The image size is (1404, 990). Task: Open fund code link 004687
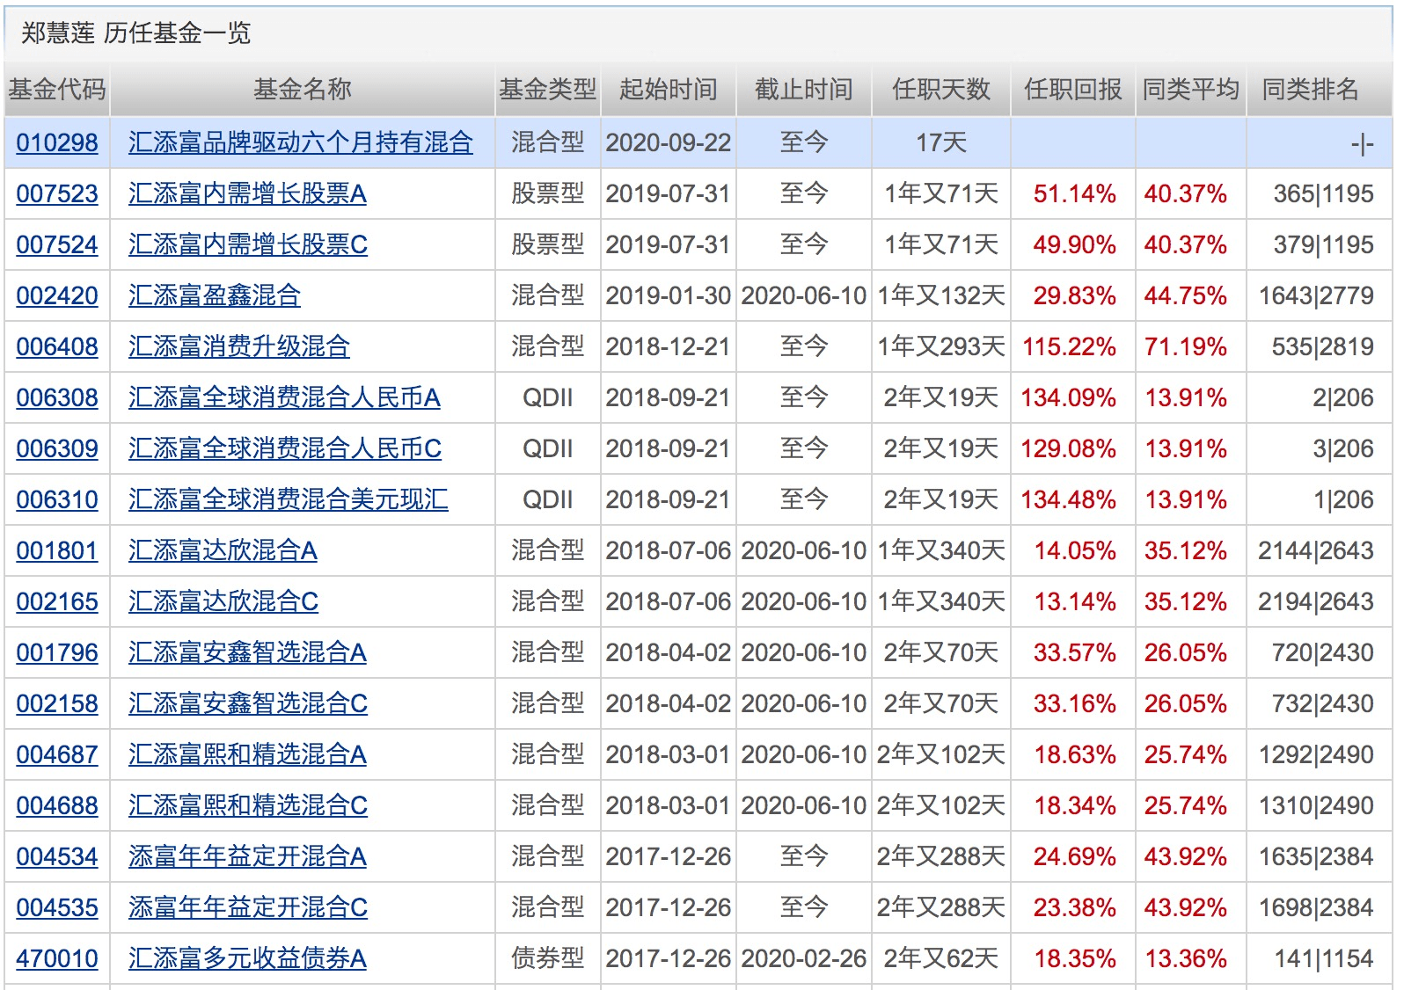57,754
